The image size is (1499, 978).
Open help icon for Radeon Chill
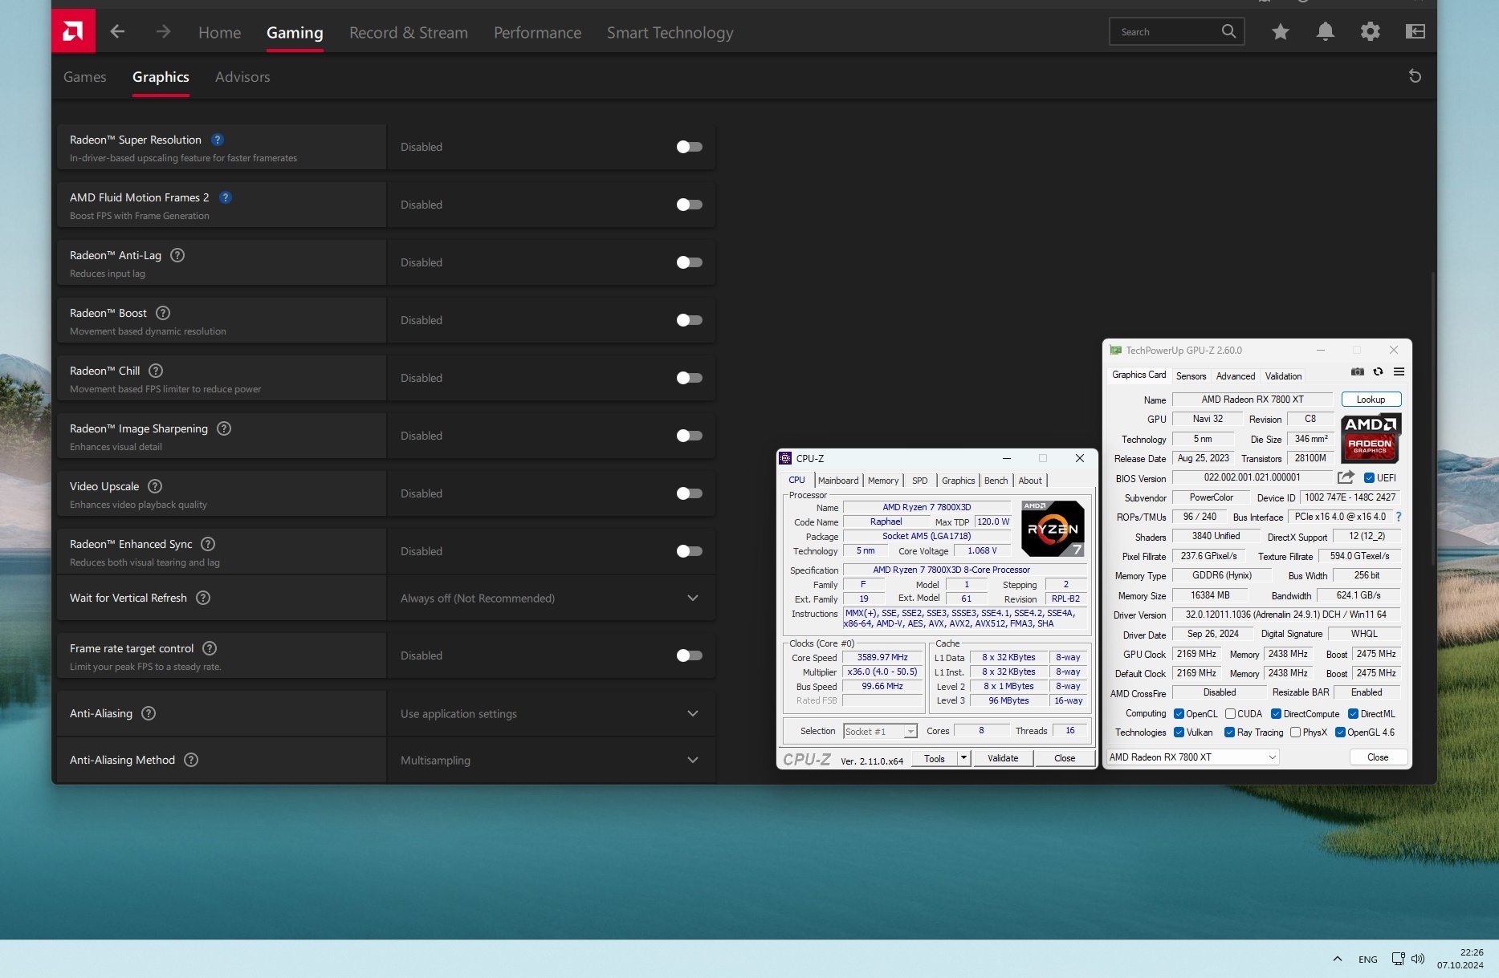157,371
